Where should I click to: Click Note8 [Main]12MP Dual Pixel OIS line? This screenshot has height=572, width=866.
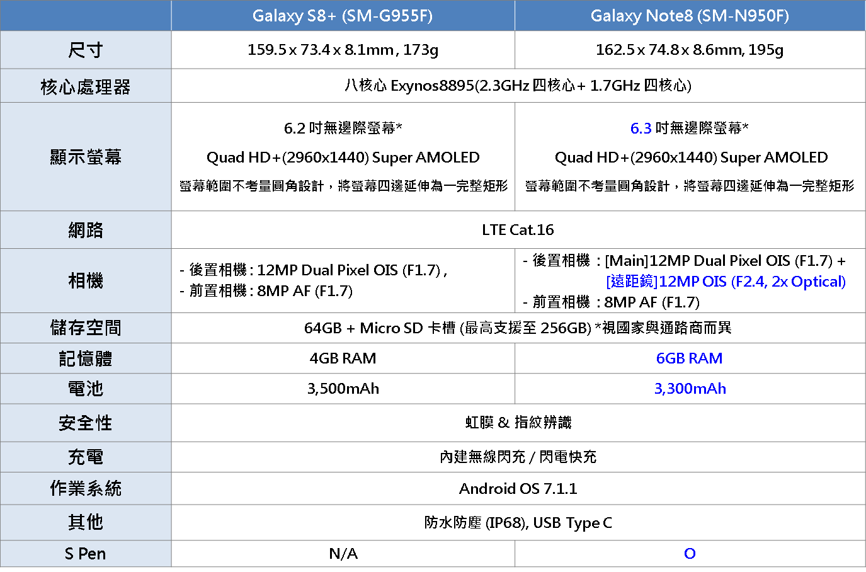point(684,261)
